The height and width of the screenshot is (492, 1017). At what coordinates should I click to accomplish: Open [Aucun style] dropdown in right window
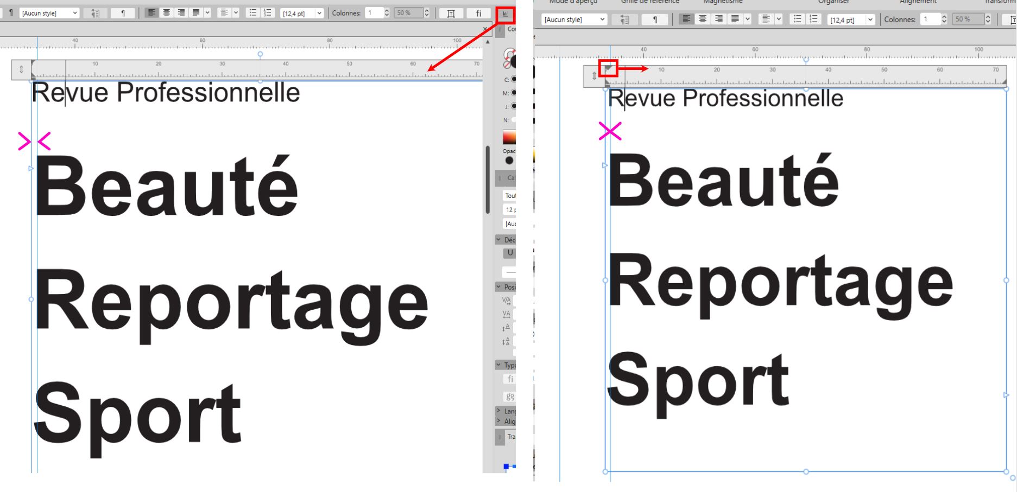[x=574, y=20]
